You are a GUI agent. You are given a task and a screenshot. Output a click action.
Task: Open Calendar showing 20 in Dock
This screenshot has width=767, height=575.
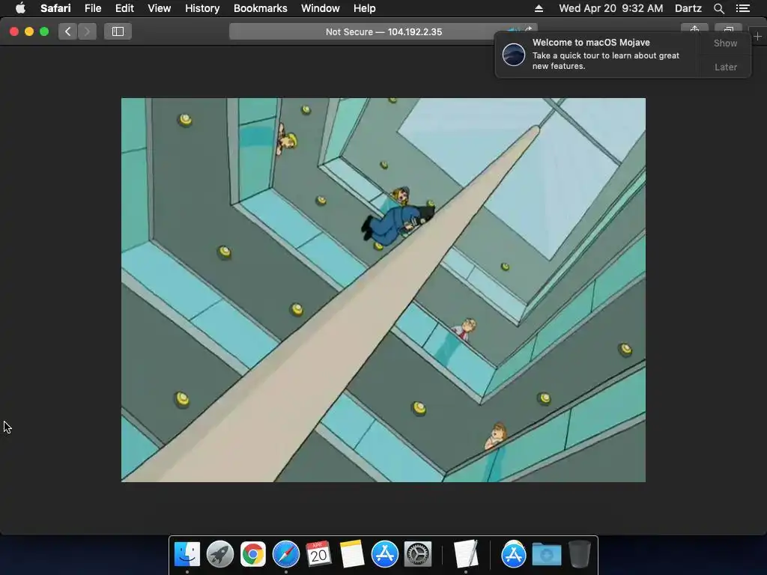(318, 554)
